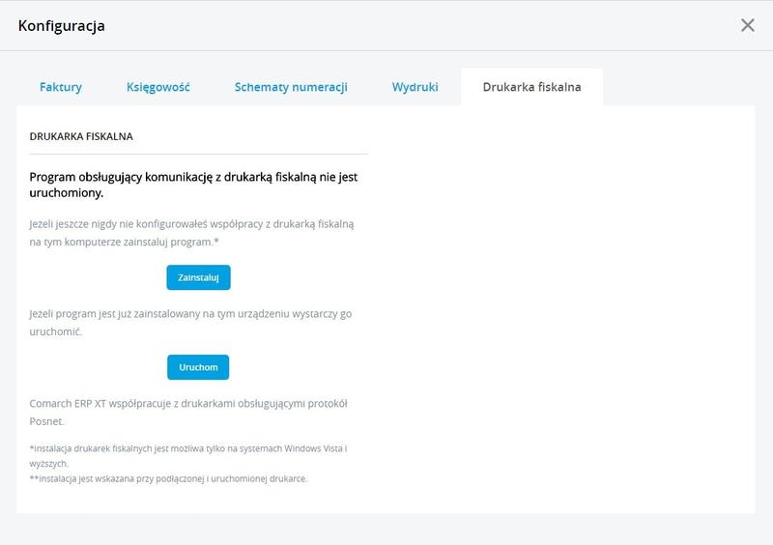773x545 pixels.
Task: Switch to the Faktury tab
Action: coord(61,87)
